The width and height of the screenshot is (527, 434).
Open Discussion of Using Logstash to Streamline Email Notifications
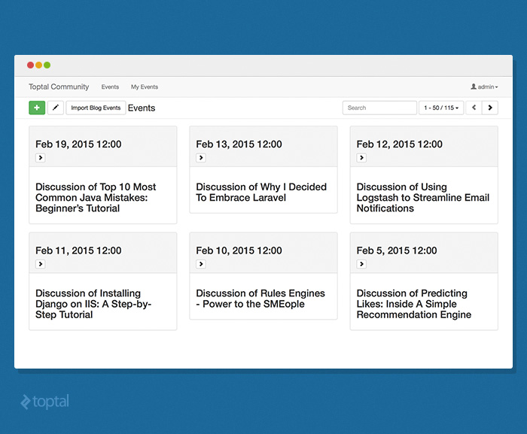423,198
